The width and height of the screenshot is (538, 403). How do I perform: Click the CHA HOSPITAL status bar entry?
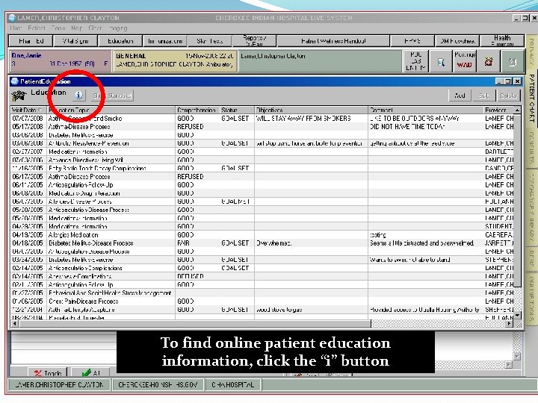[232, 385]
